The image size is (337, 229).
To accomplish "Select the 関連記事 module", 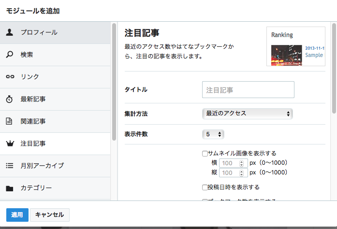I will 55,121.
